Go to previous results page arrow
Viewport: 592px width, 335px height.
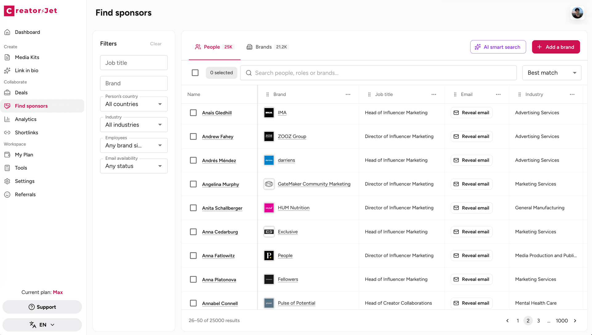pyautogui.click(x=508, y=321)
